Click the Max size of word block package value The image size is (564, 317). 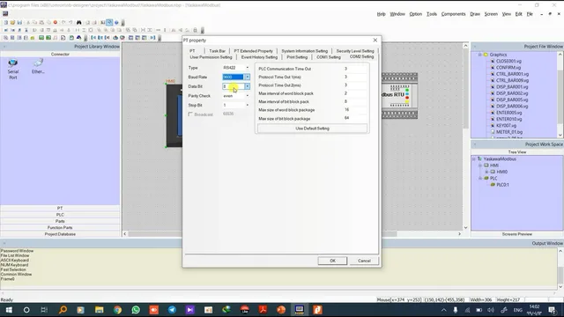(x=354, y=109)
